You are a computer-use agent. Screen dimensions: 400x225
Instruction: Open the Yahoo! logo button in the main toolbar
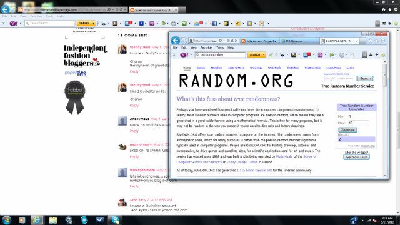pyautogui.click(x=13, y=24)
